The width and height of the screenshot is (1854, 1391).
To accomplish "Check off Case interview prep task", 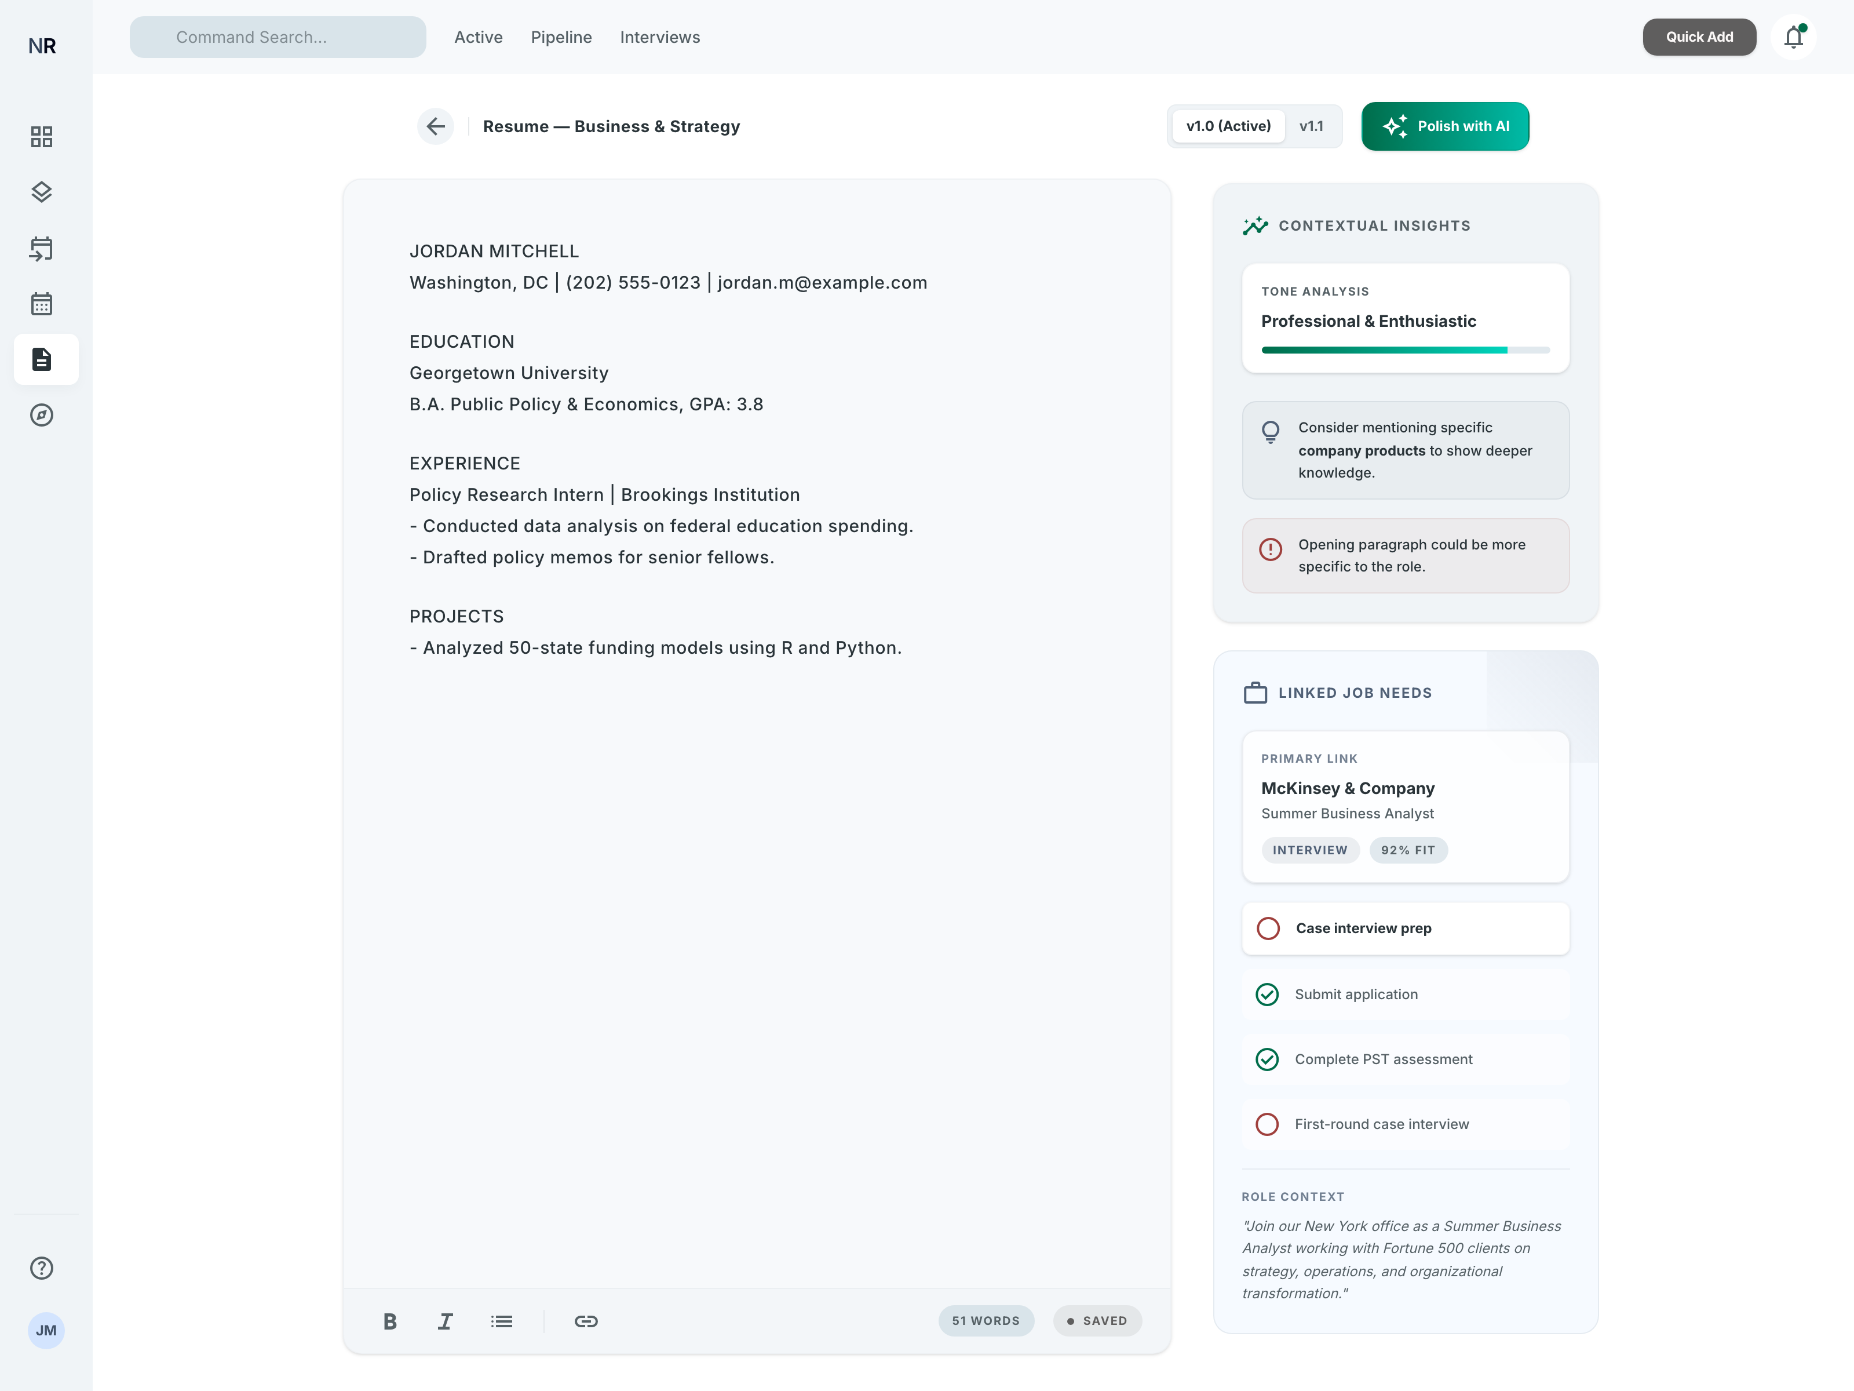I will (1268, 928).
